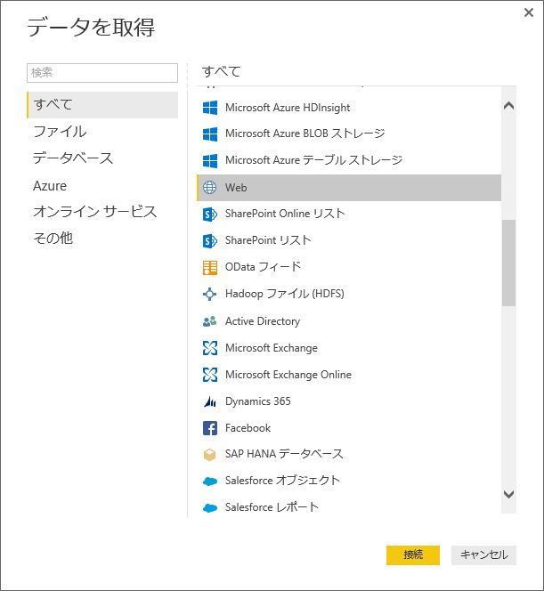Click the Azure テーブル ストレージ Windows icon
This screenshot has height=591, width=544.
210,160
